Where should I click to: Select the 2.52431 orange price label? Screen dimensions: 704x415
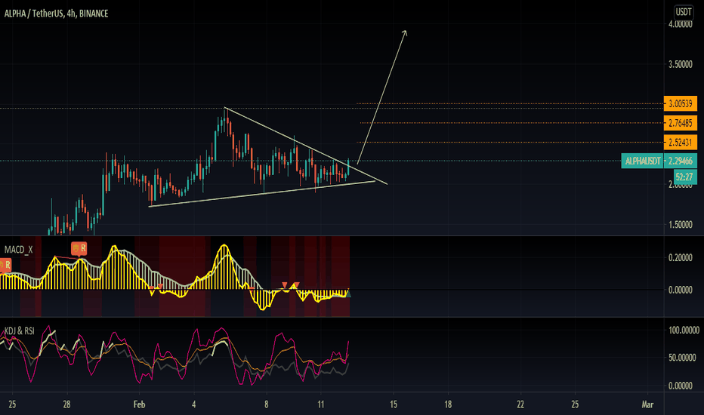(680, 142)
